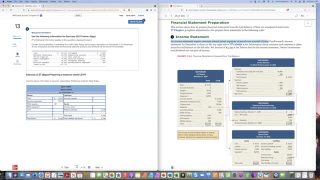Open Music app from the Dock

coord(125,175)
